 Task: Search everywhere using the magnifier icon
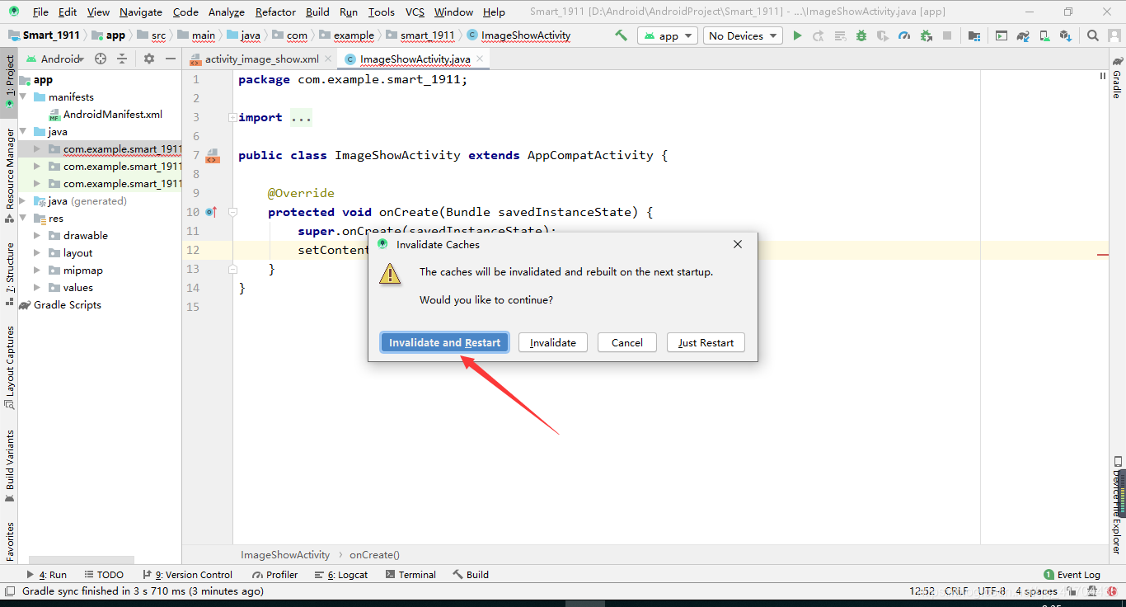(x=1092, y=35)
